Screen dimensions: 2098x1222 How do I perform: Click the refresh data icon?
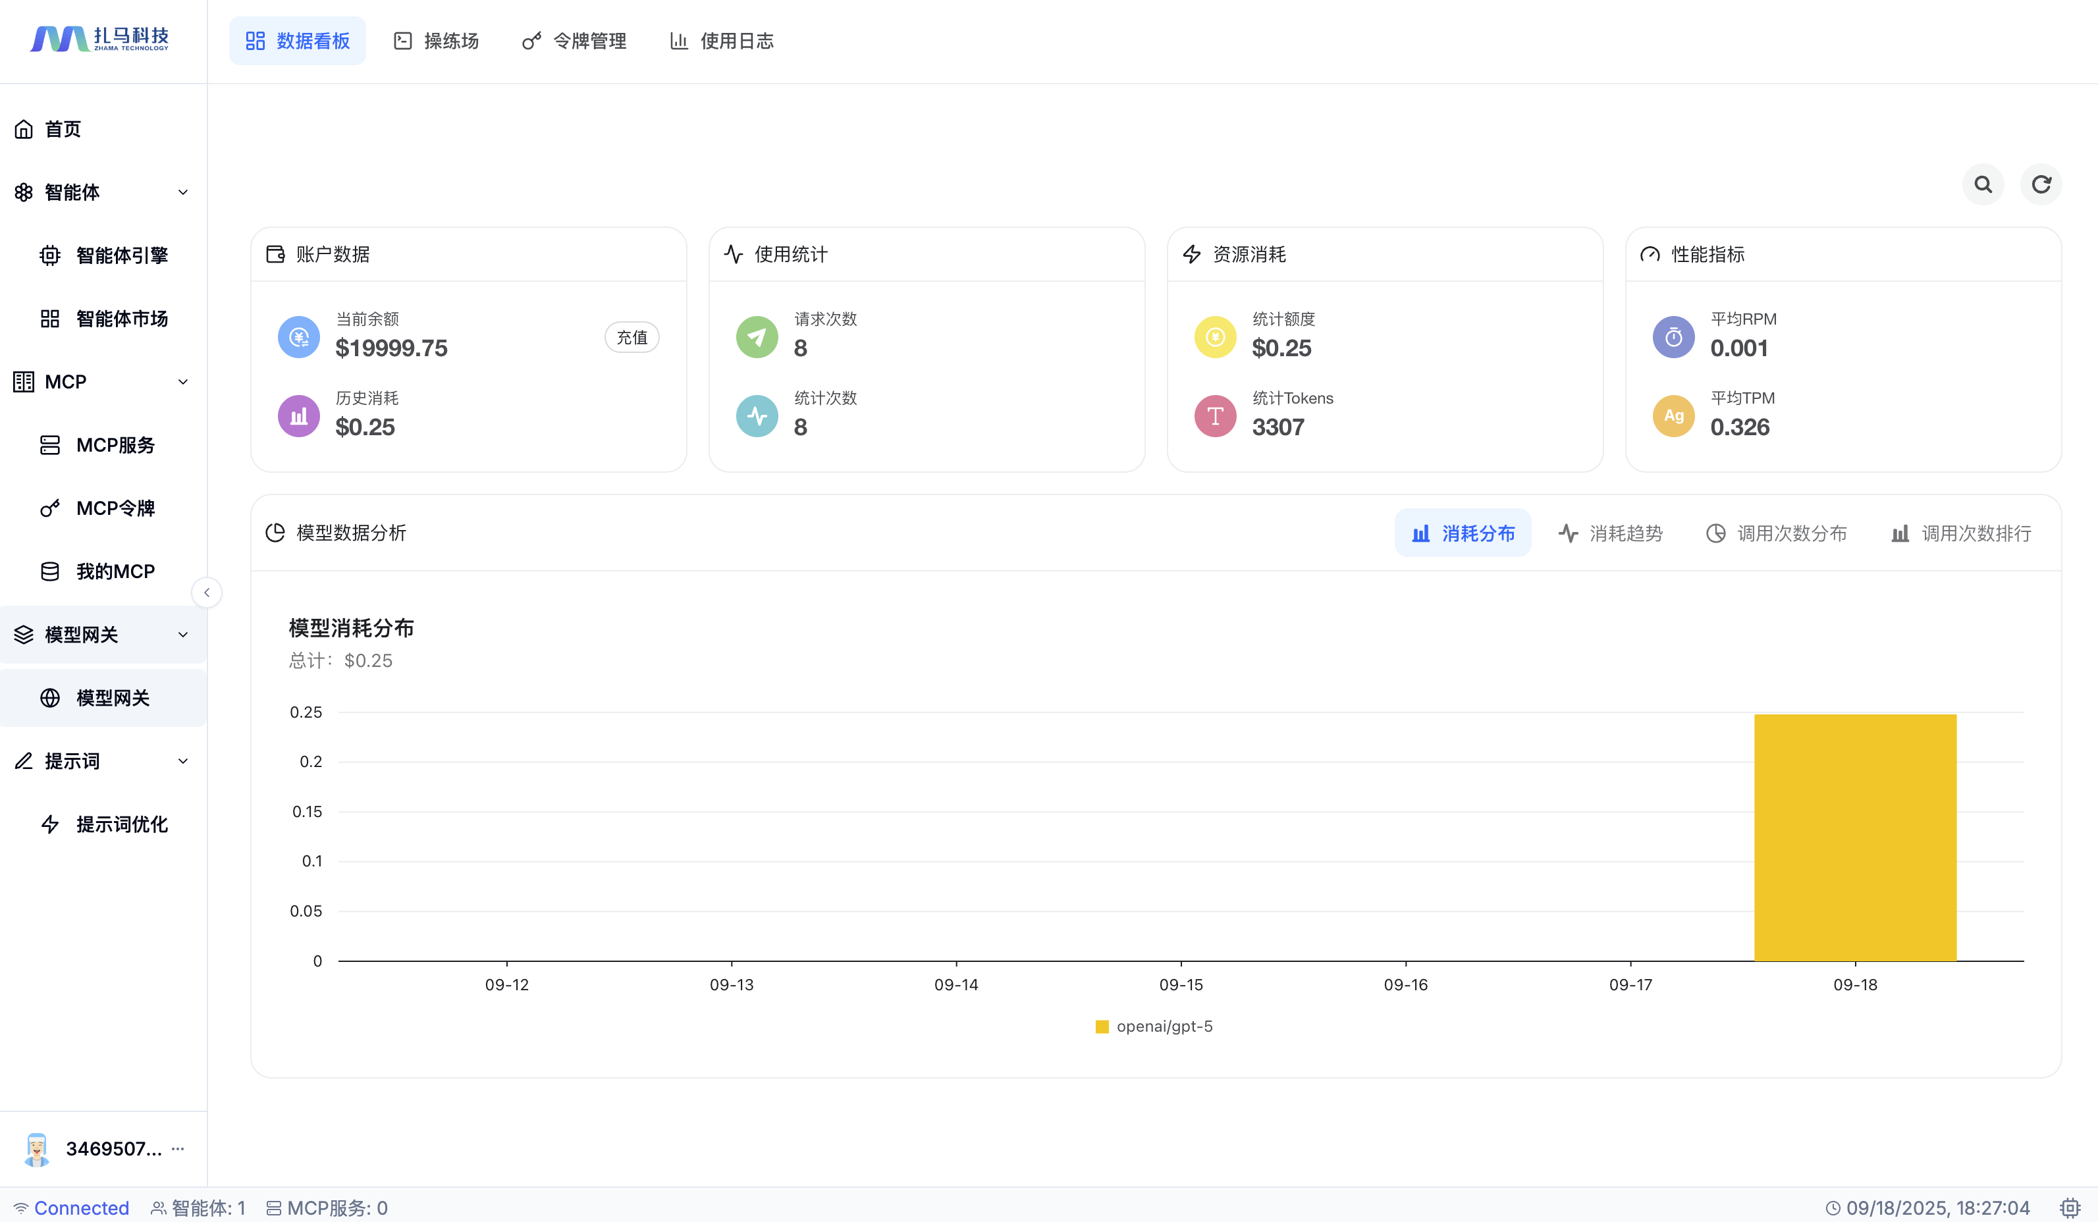(2041, 184)
